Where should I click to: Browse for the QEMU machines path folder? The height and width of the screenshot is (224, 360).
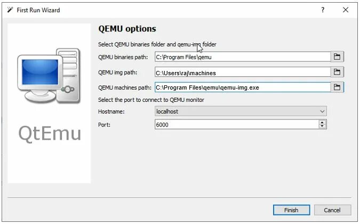[337, 87]
